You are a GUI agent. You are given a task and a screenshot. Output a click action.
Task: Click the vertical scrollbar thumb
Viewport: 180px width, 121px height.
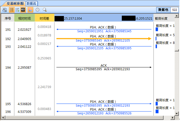(x=177, y=50)
